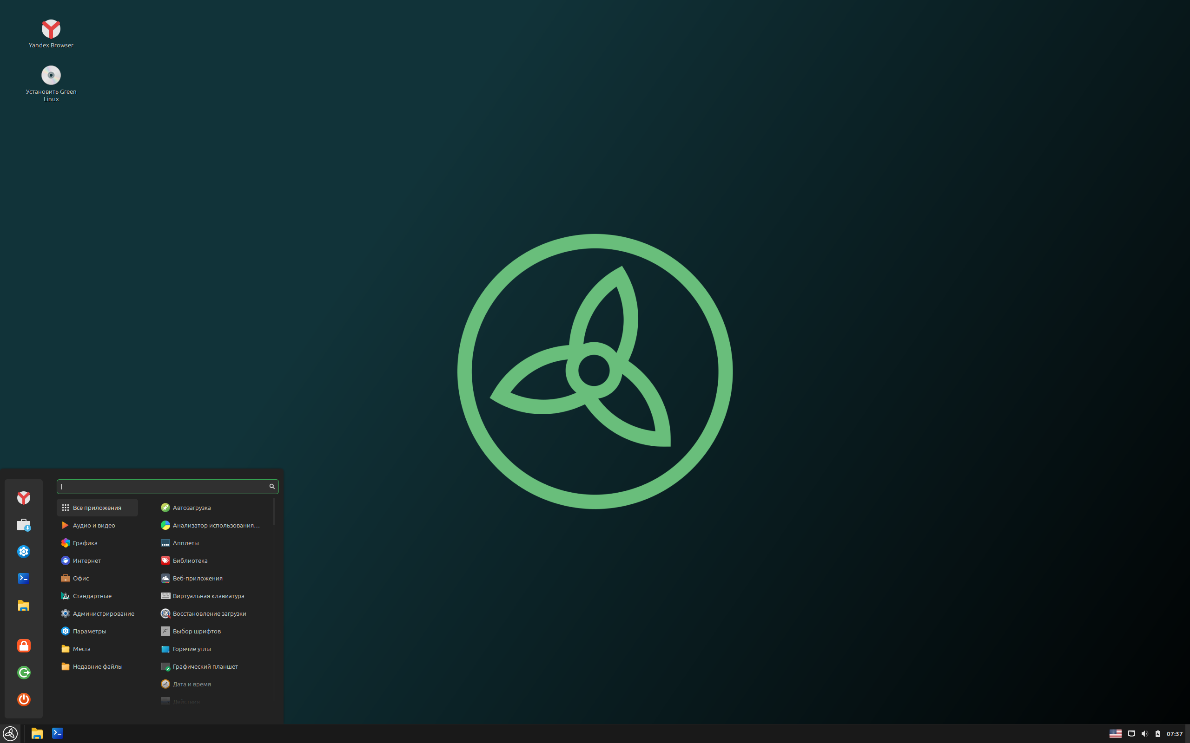Launch Автозагрузка from the applications list
Screen dimensions: 1190x743
click(x=213, y=508)
